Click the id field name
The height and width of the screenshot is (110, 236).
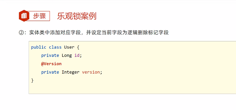pos(77,55)
